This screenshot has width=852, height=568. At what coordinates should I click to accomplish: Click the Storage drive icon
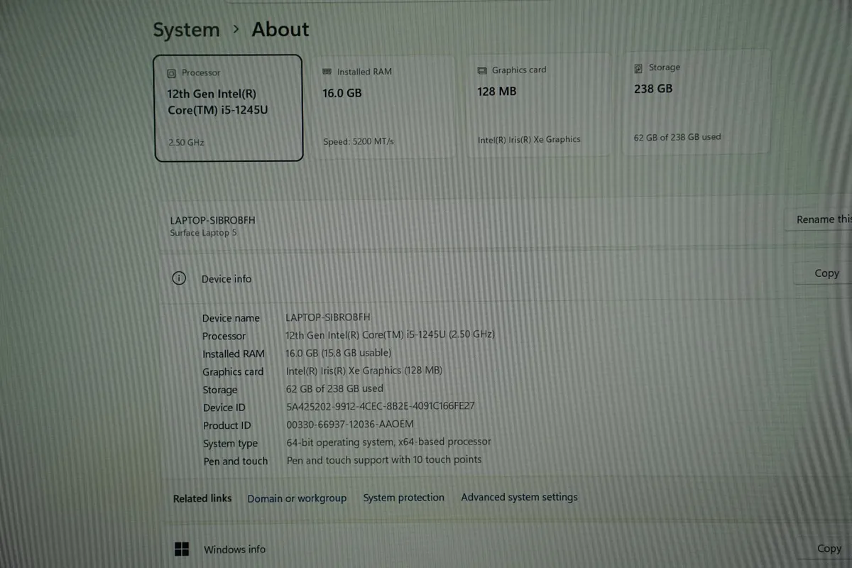tap(638, 68)
